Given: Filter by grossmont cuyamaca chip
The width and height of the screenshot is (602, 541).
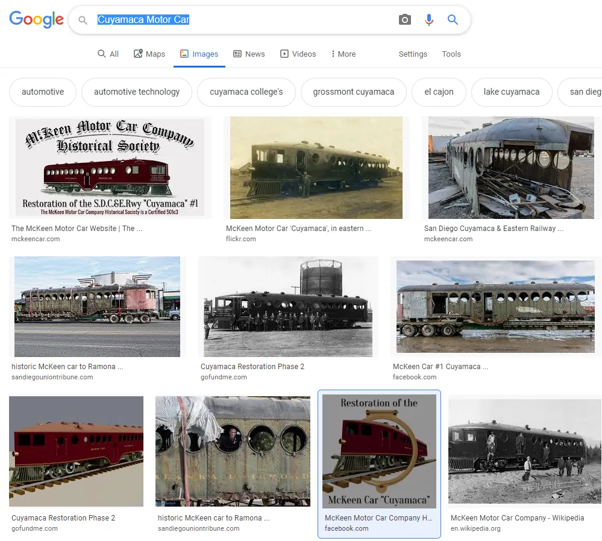Looking at the screenshot, I should tap(353, 92).
